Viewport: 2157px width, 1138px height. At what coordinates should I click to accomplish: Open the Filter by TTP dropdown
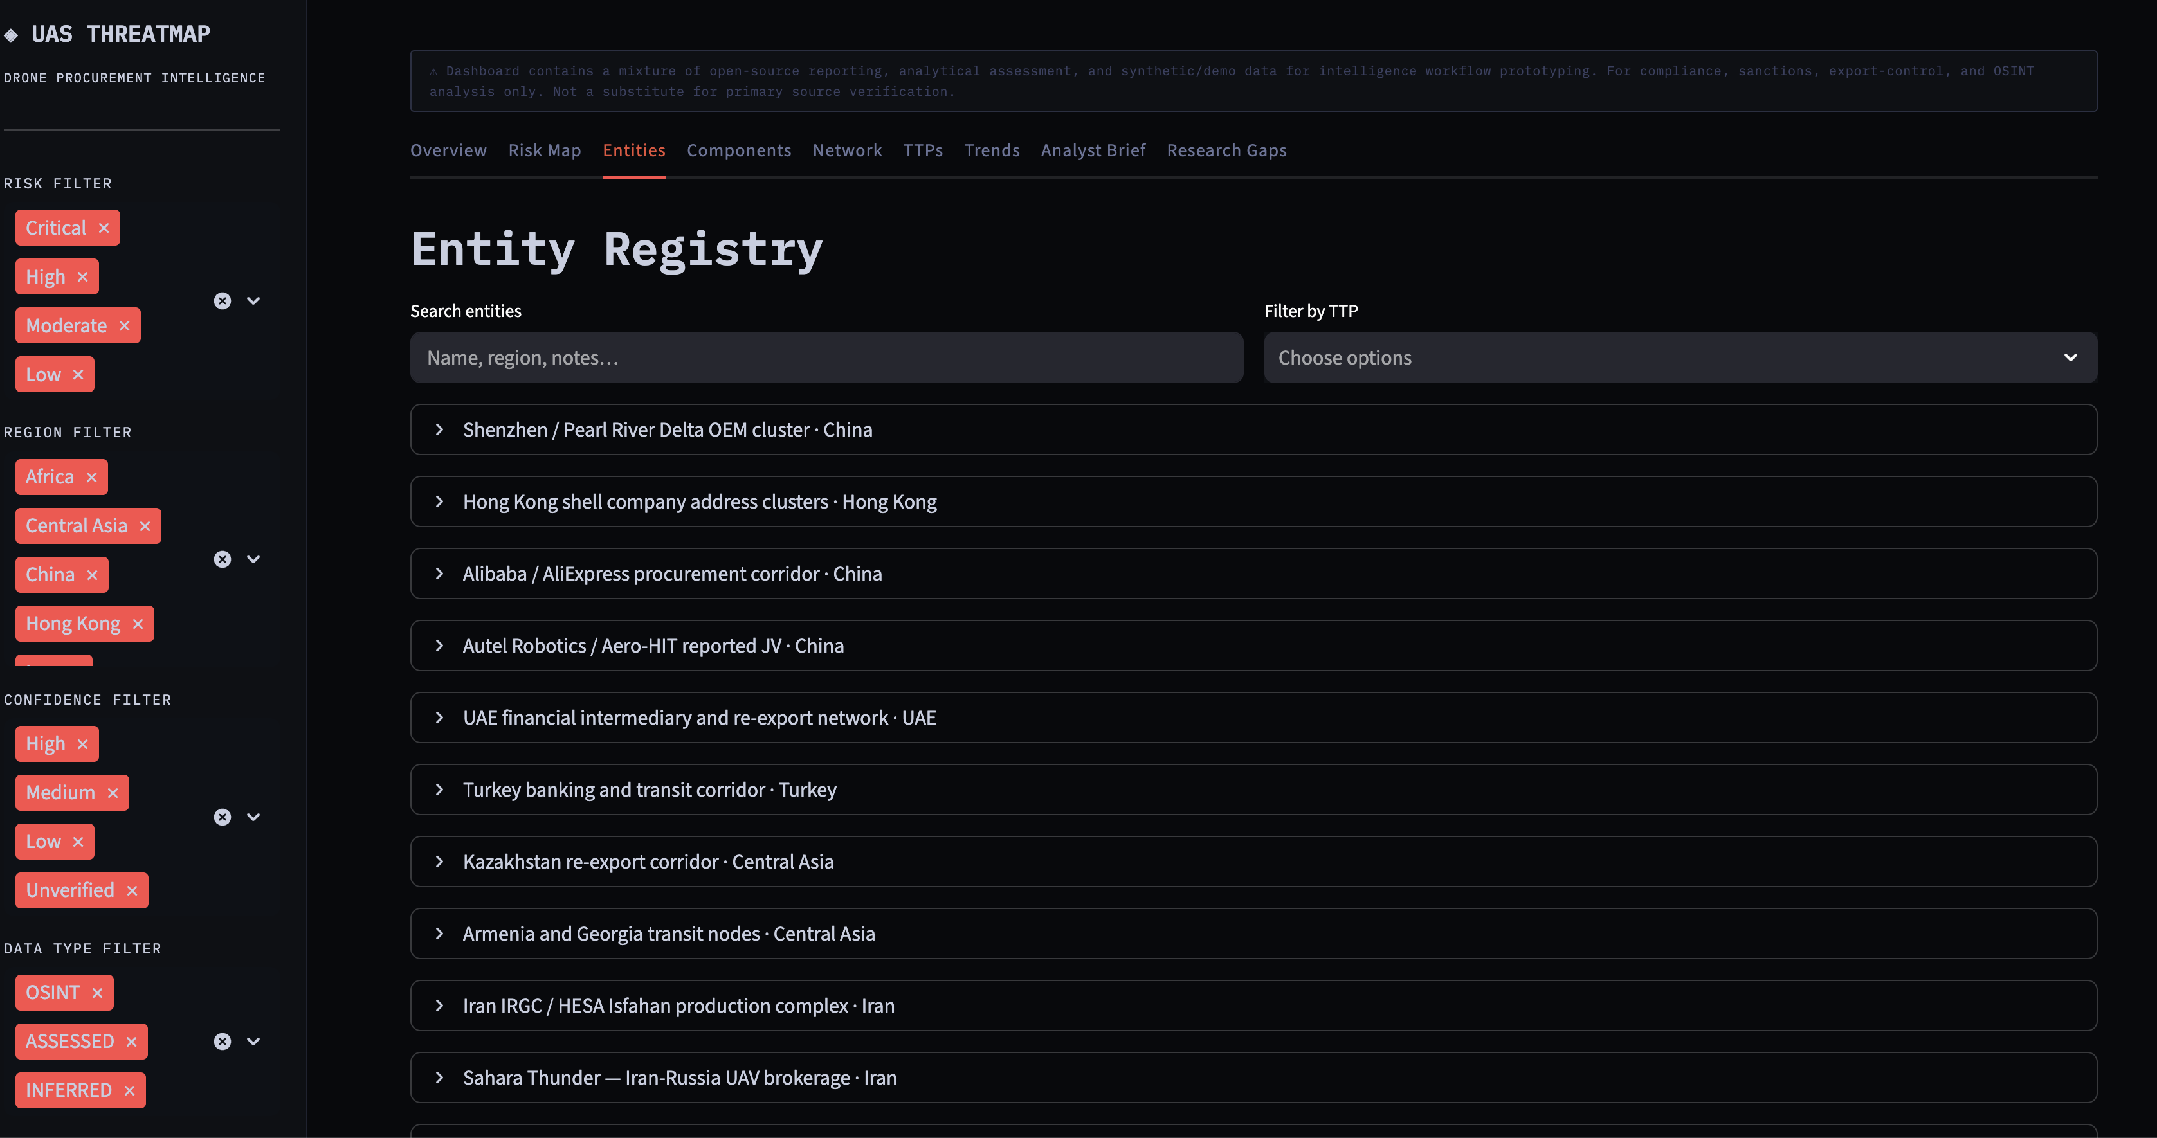tap(1680, 357)
